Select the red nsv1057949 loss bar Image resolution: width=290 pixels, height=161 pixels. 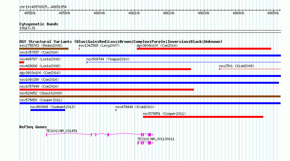[107, 90]
